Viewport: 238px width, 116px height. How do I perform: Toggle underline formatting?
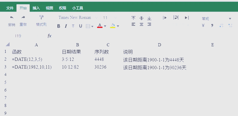[81, 26]
